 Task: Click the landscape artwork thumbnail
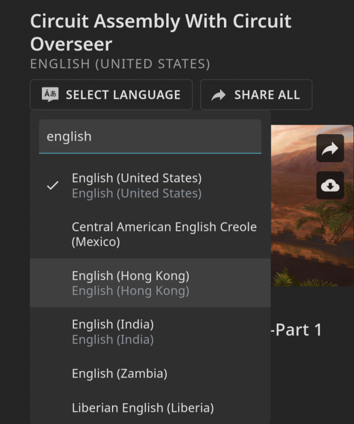(x=312, y=237)
